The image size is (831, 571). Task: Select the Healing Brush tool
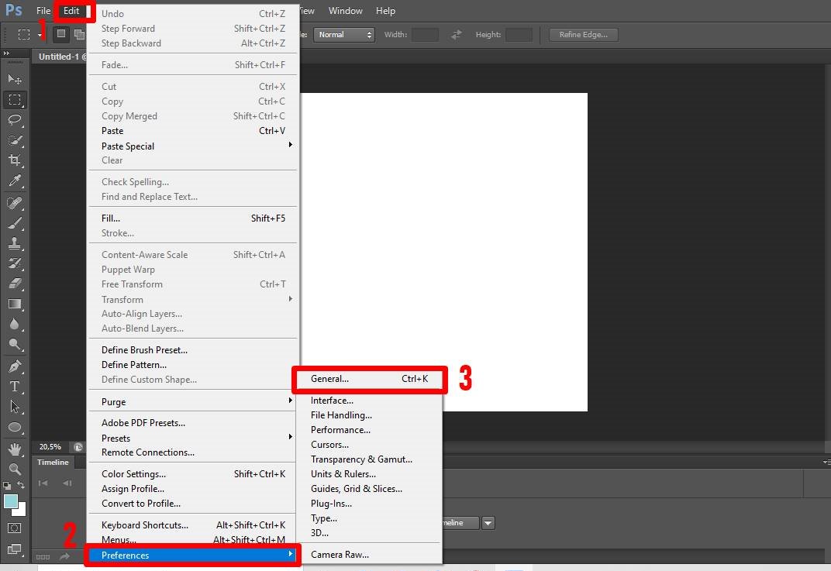14,203
